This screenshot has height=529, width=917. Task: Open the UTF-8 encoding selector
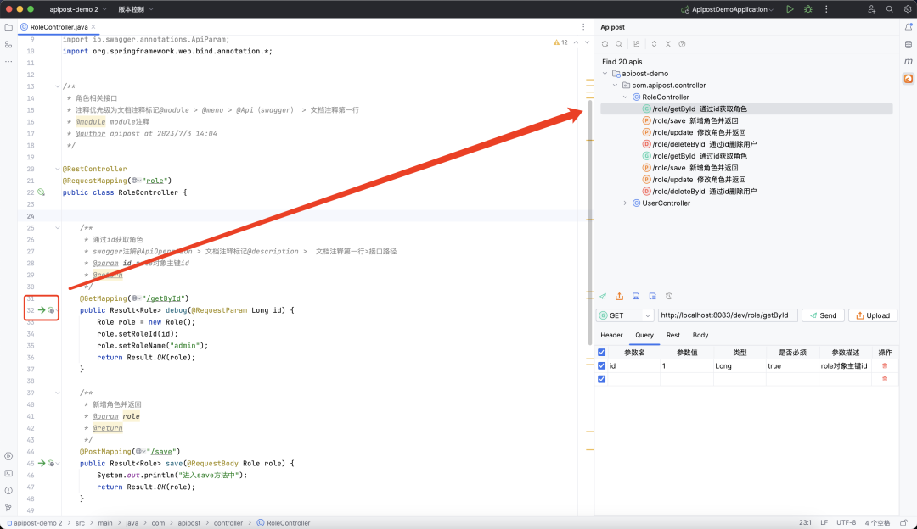coord(847,522)
